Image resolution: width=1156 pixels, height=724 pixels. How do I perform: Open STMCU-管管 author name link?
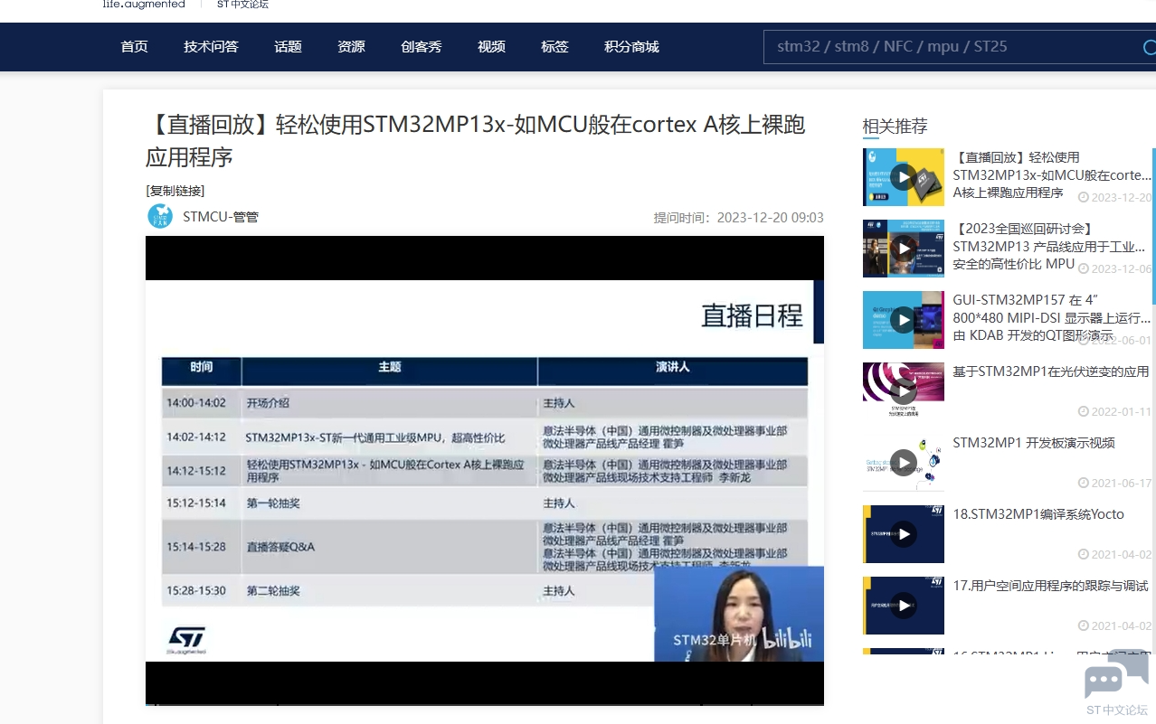(x=221, y=217)
